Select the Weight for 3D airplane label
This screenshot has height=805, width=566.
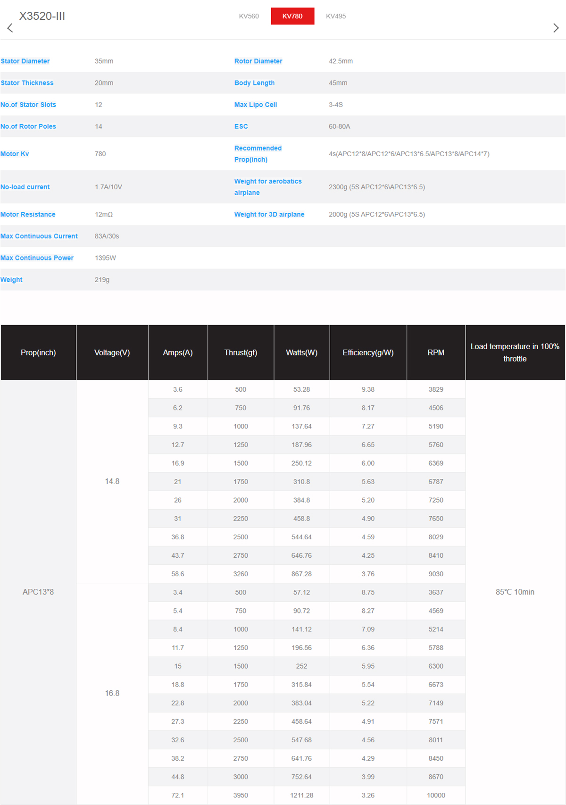tap(269, 214)
